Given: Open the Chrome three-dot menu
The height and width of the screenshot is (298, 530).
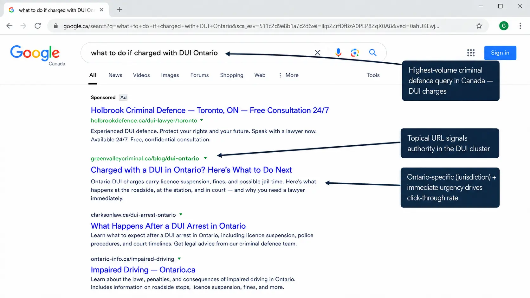Looking at the screenshot, I should click(520, 26).
